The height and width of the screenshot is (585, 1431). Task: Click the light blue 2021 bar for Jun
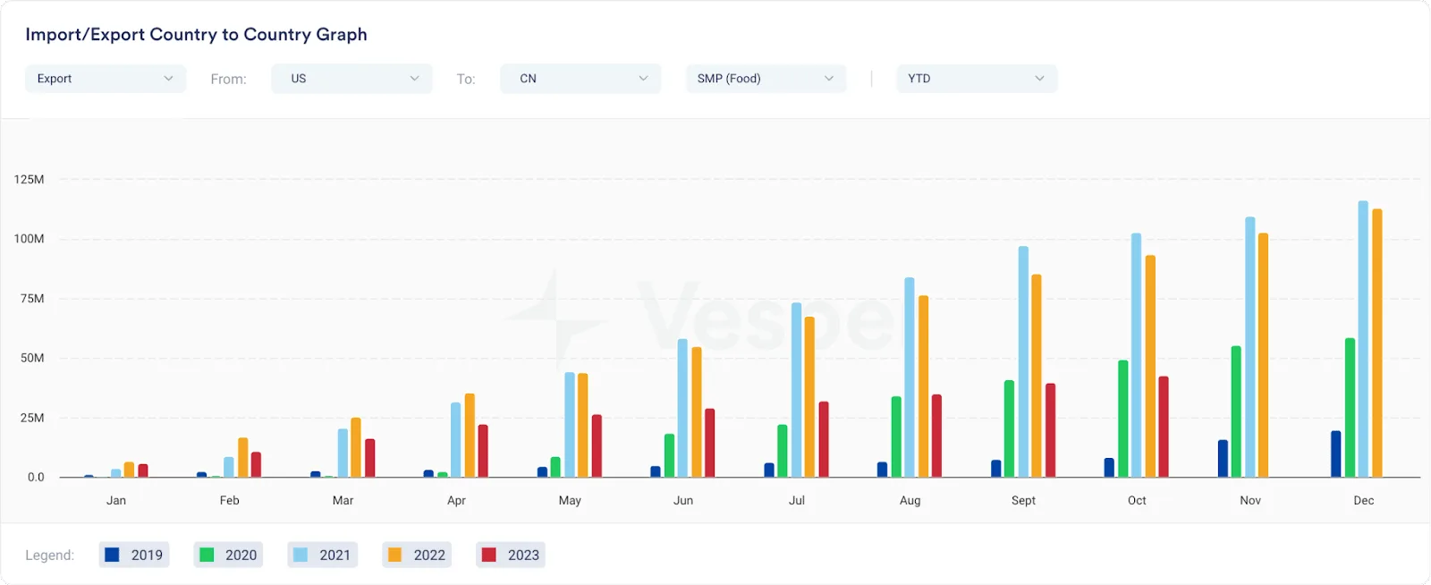682,408
